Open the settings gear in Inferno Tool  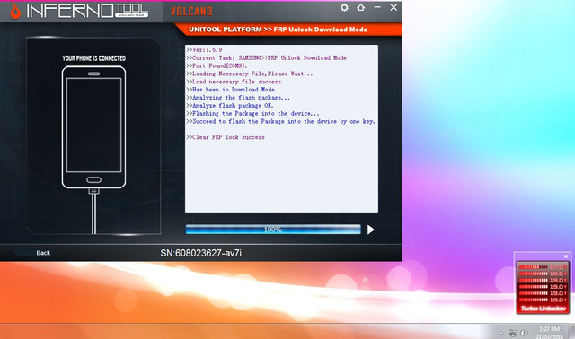click(344, 8)
